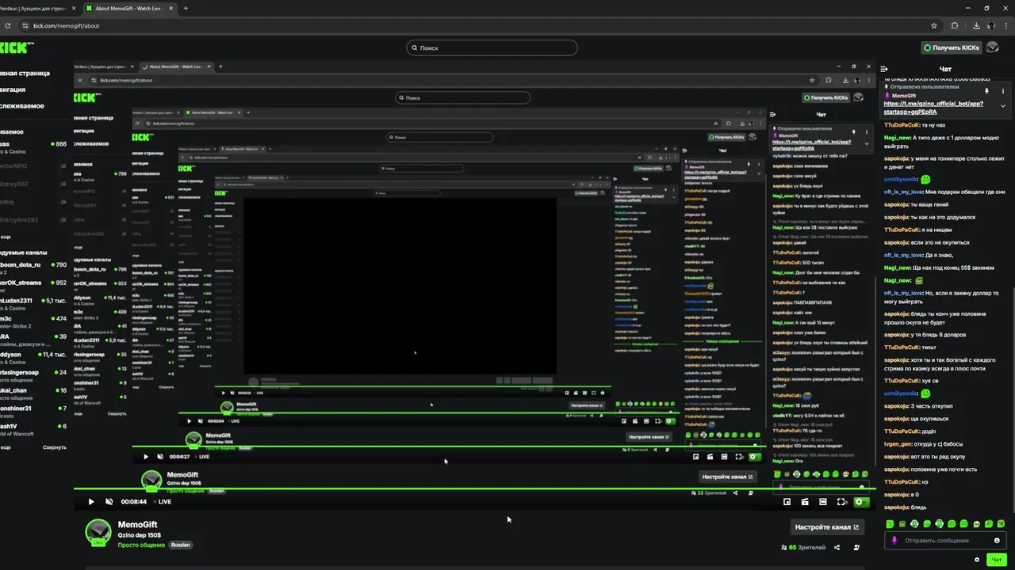
Task: Open Отслеживаемое in the sidebar
Action: 22,105
